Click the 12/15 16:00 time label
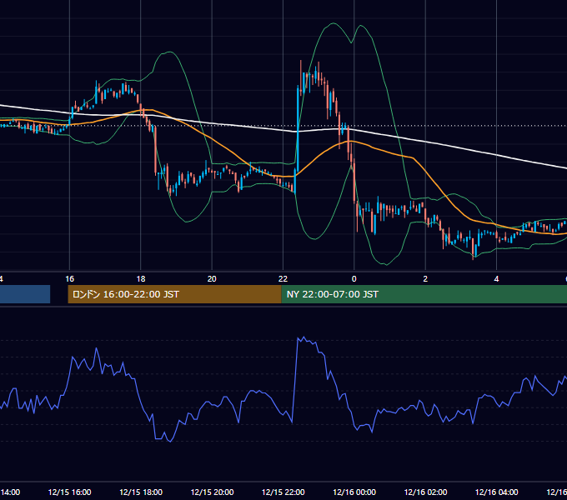567x500 pixels. click(x=69, y=492)
